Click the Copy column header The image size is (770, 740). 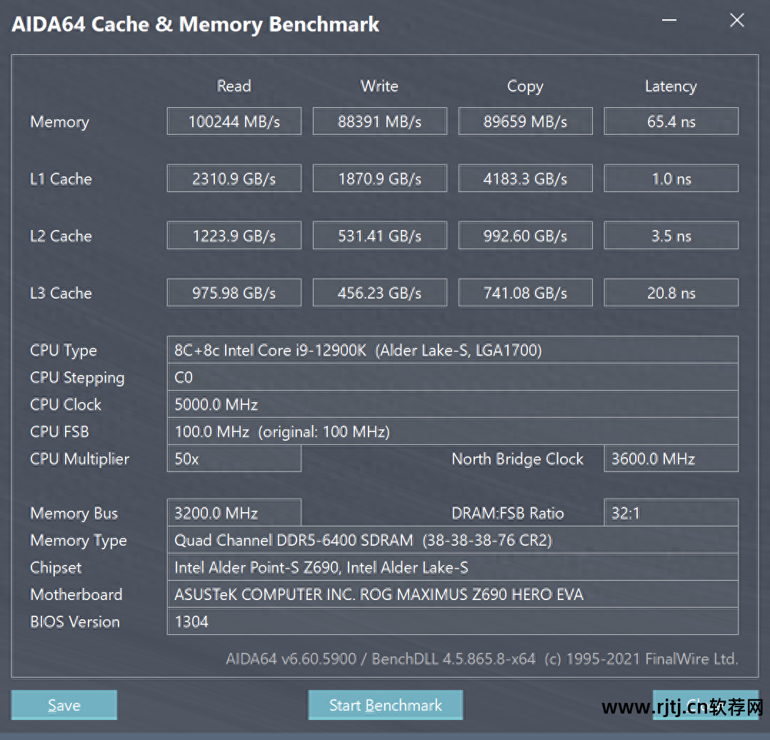526,86
